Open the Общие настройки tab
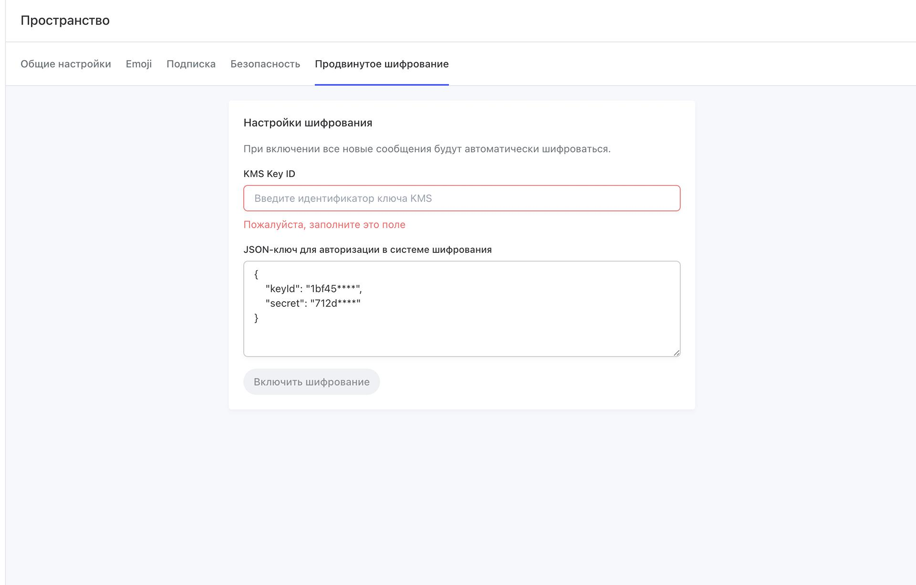Viewport: 916px width, 585px height. pyautogui.click(x=65, y=64)
